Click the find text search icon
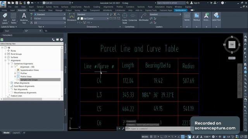The height and width of the screenshot is (139, 248). (64, 19)
